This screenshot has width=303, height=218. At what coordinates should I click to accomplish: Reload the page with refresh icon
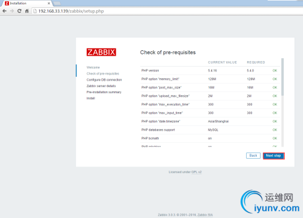19,11
